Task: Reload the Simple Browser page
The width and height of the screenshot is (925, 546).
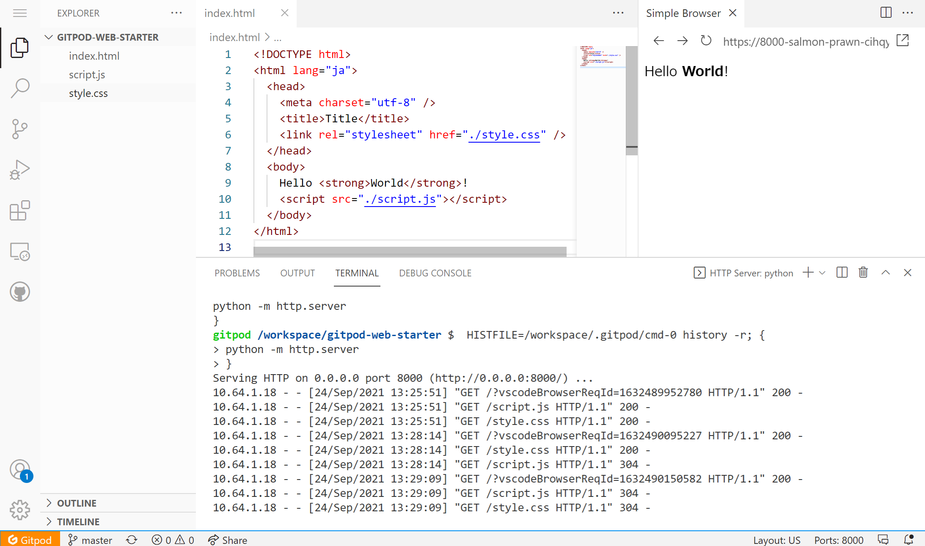Action: point(705,41)
